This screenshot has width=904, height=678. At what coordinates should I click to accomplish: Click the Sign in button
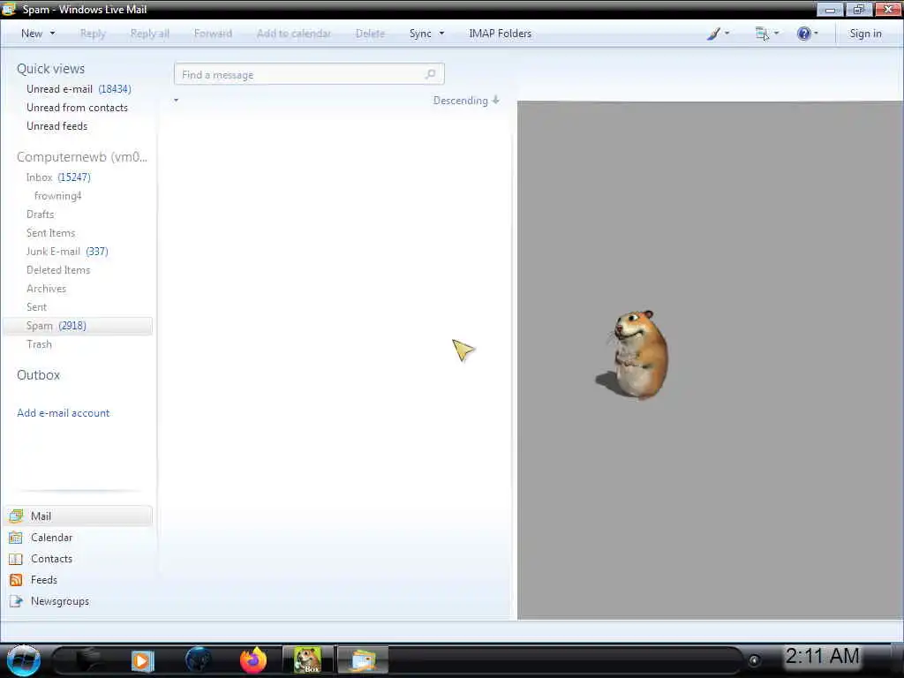point(865,34)
